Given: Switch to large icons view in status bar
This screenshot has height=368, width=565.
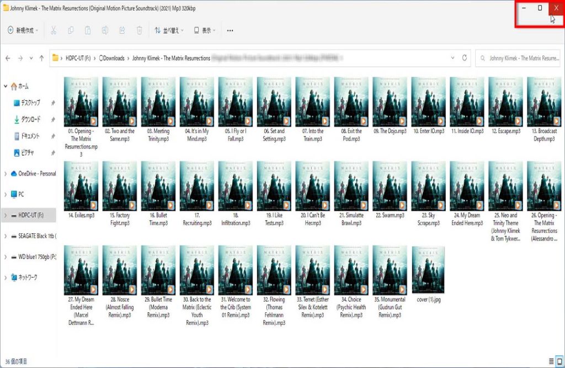Looking at the screenshot, I should [559, 361].
